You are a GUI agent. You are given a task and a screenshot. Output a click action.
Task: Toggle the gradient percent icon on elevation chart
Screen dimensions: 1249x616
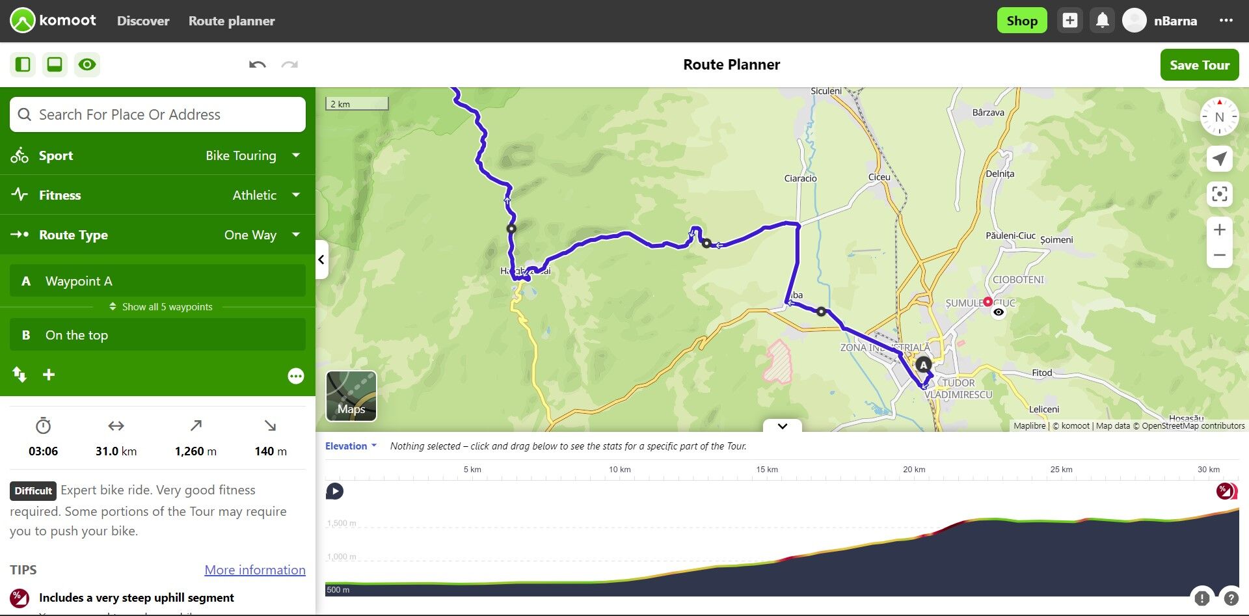[x=1226, y=491]
